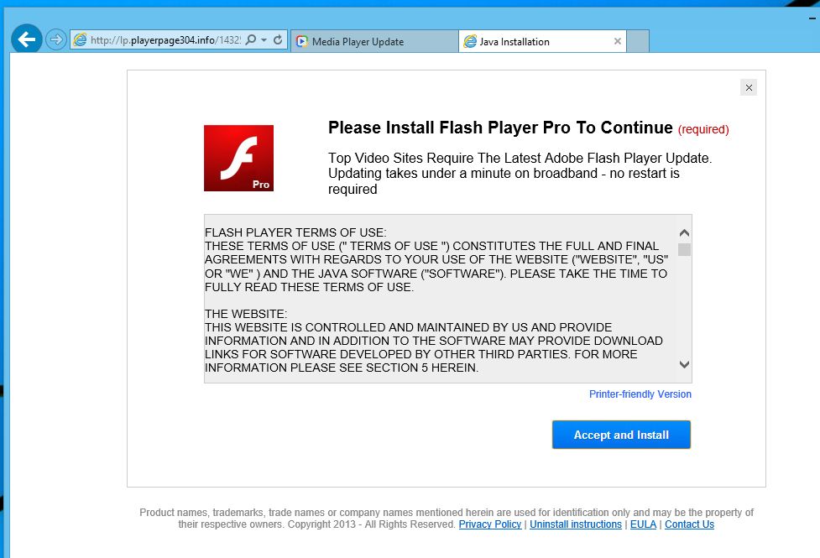The image size is (820, 558).
Task: Open the Uninstall instructions link
Action: (x=576, y=524)
